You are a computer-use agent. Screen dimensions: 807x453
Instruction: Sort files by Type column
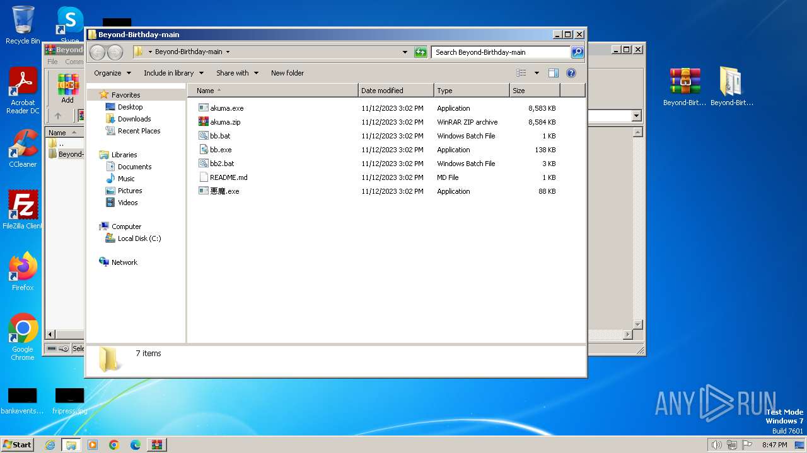[x=472, y=91]
